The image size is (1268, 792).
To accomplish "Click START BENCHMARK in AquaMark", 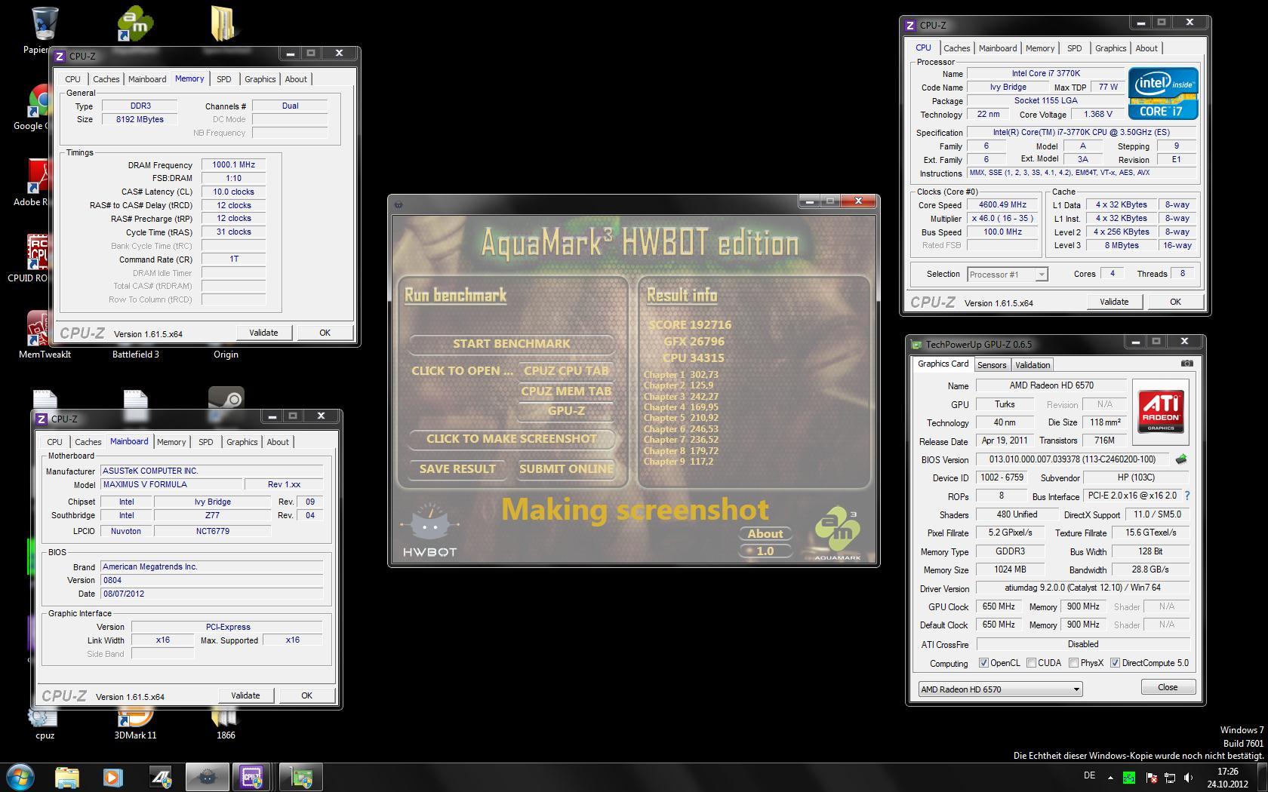I will [x=512, y=344].
